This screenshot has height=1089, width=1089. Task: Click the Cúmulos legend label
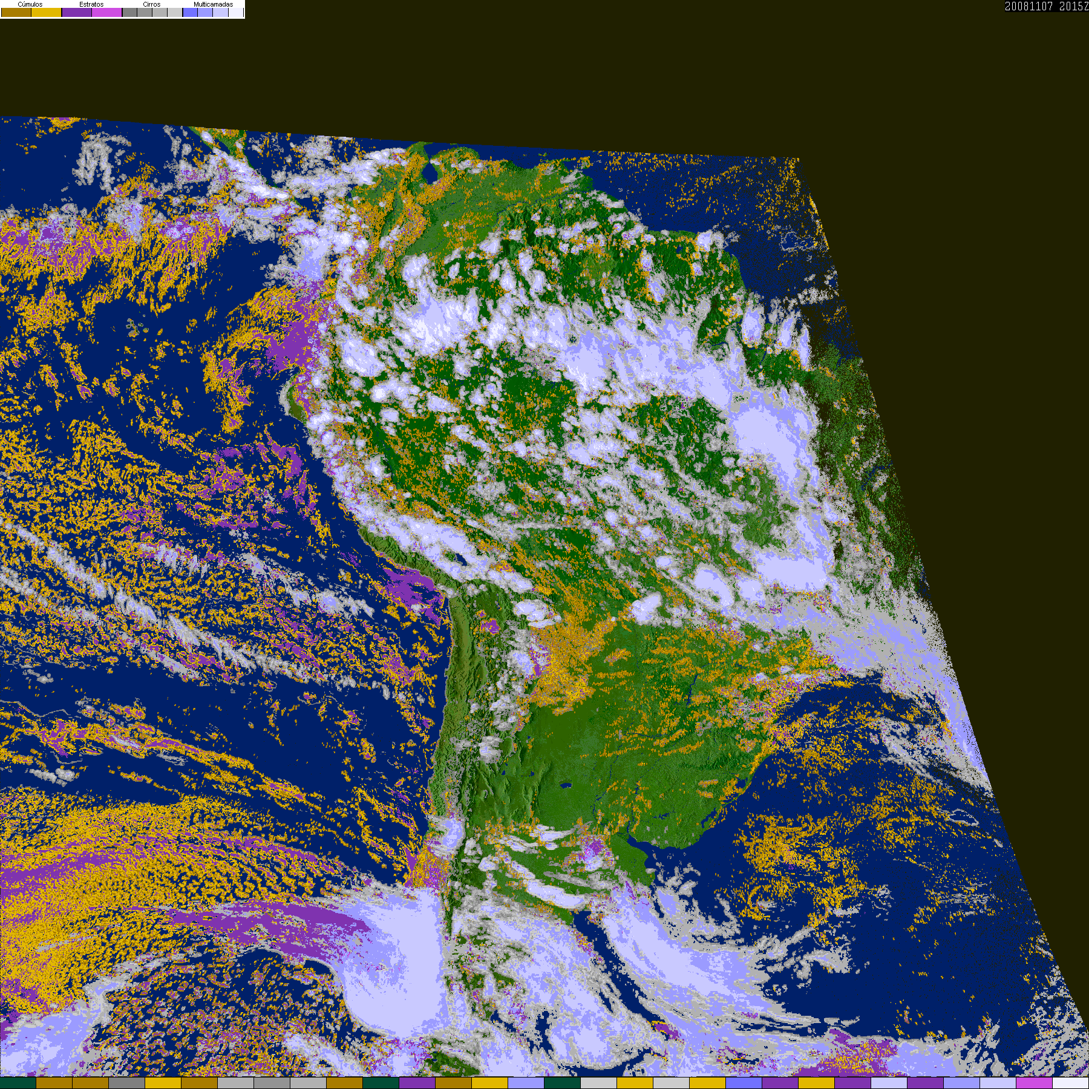pyautogui.click(x=30, y=4)
